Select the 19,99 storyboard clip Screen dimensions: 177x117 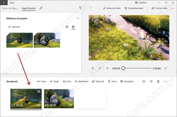59,99
